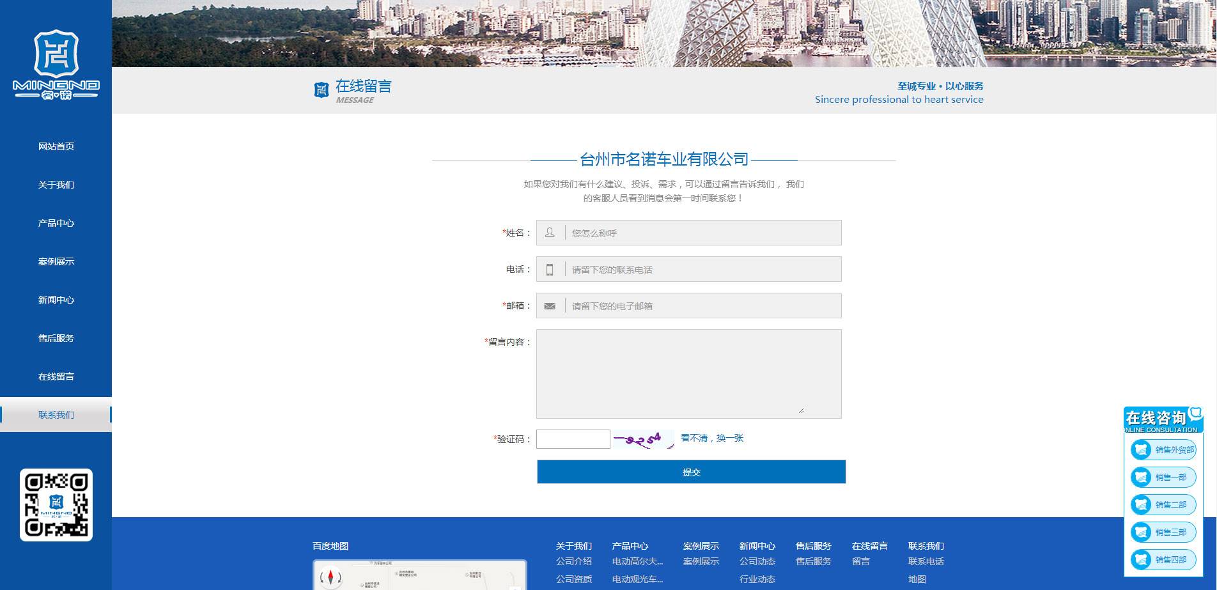Click the 留言内容 message textarea
This screenshot has width=1217, height=590.
pos(688,374)
